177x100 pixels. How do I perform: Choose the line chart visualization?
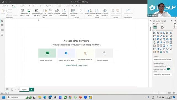coord(155,36)
